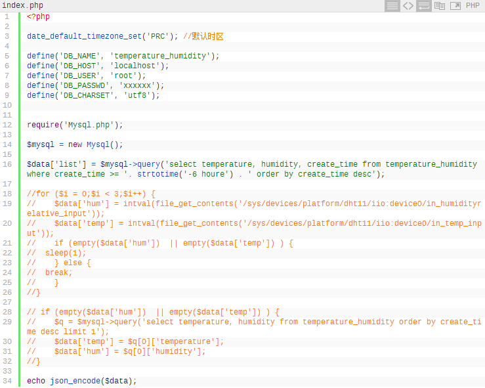This screenshot has width=485, height=388.
Task: Click line number 1 in gutter
Action: click(x=7, y=16)
